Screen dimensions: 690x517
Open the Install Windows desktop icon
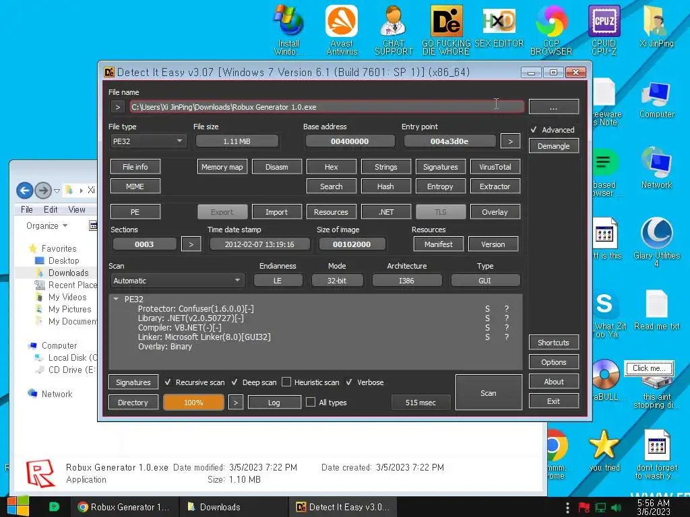pos(288,30)
